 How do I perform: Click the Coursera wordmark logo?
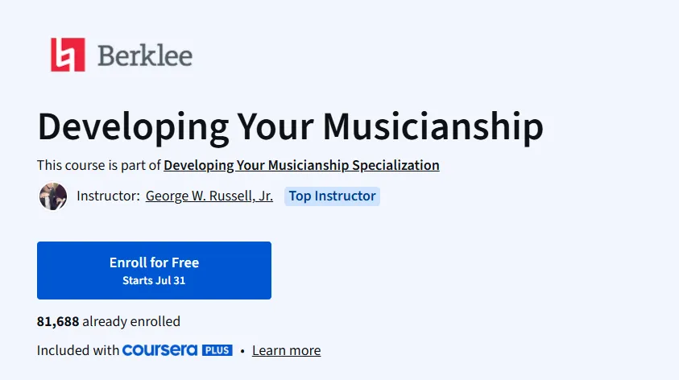[159, 350]
